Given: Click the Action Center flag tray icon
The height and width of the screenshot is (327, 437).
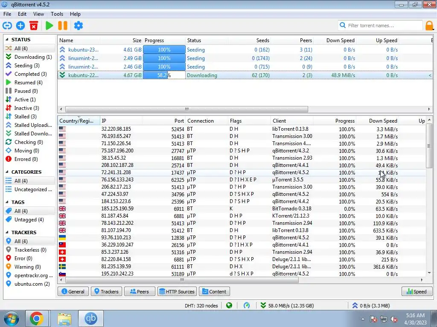Looking at the screenshot, I should point(373,319).
